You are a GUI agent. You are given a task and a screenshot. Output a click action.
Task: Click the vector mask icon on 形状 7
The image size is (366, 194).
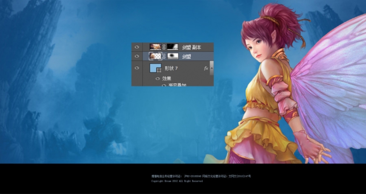coord(159,70)
